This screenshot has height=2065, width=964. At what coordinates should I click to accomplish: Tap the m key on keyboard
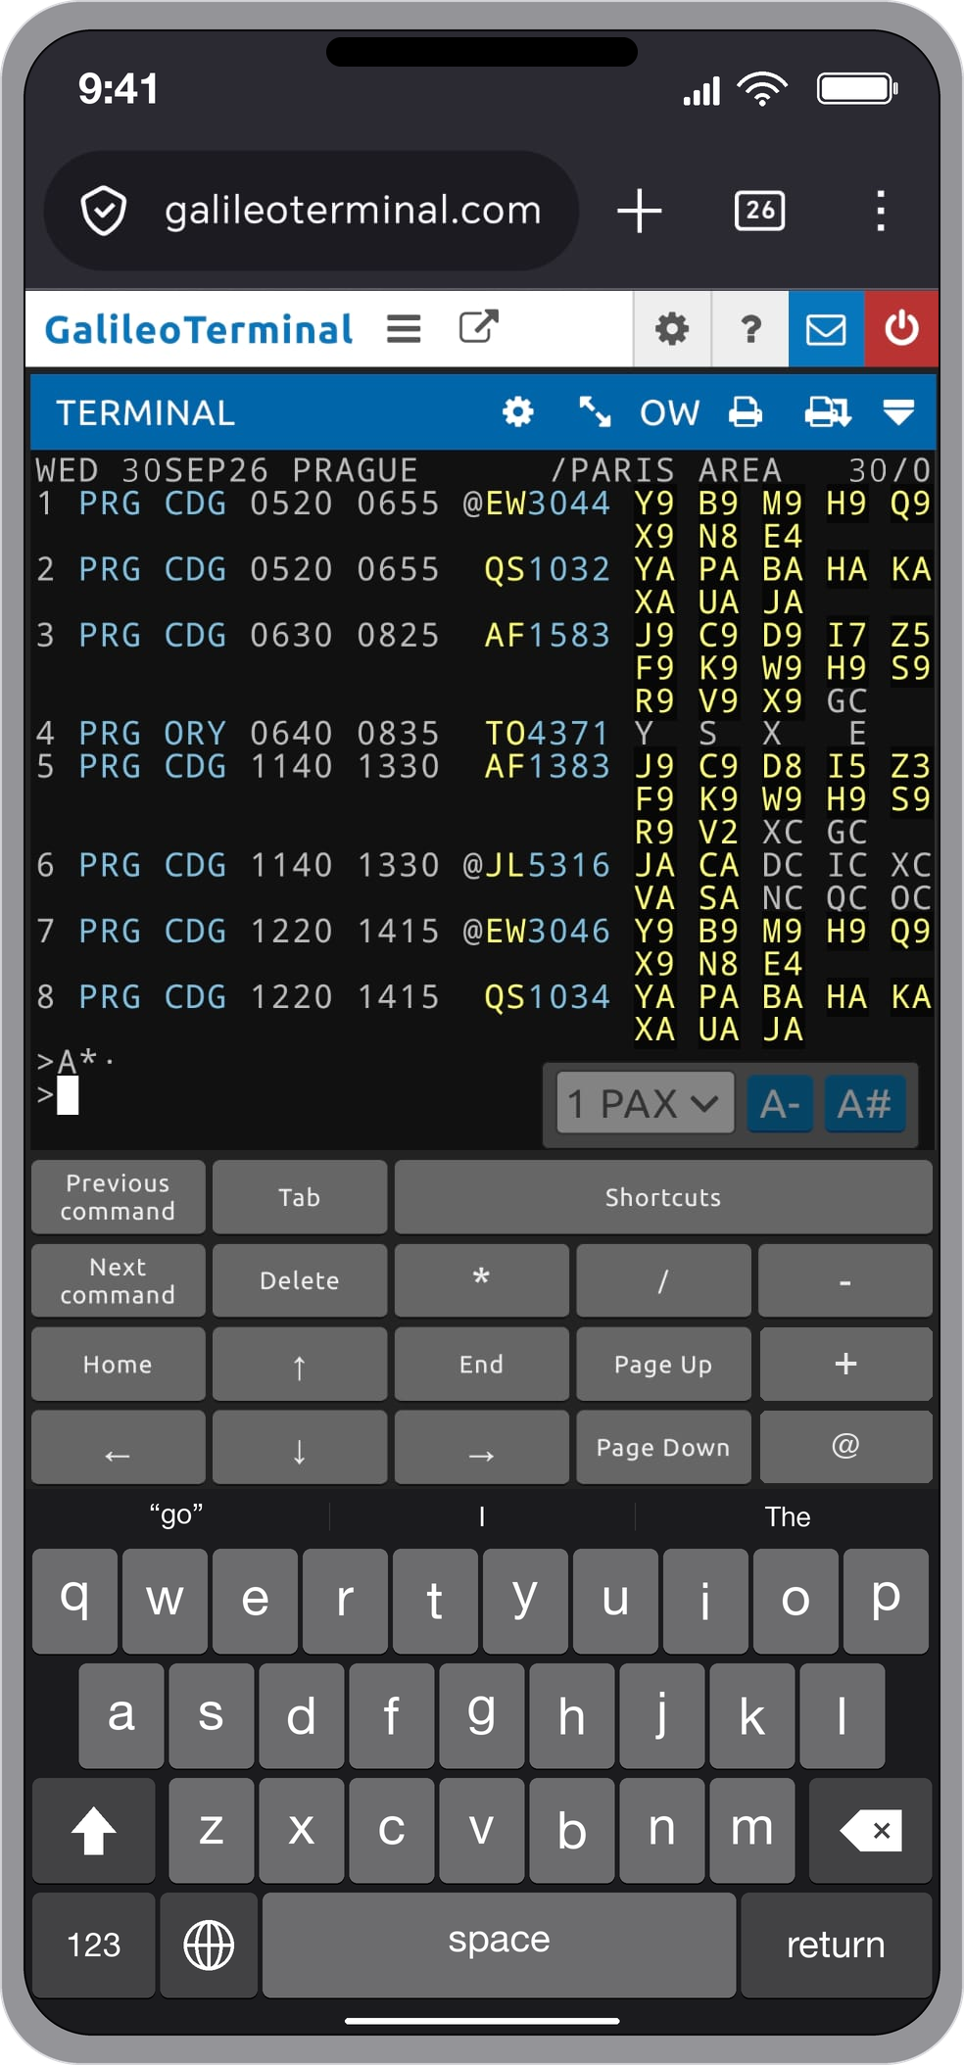tap(751, 1830)
